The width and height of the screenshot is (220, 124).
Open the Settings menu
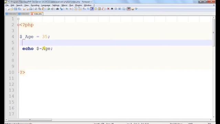pyautogui.click(x=56, y=6)
